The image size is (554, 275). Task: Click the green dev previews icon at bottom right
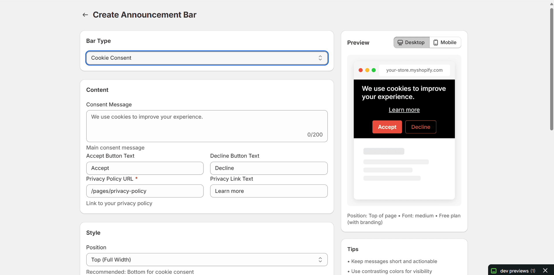[x=494, y=271]
